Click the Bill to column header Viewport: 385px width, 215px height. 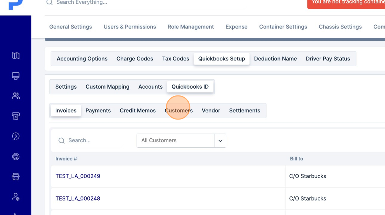(296, 159)
